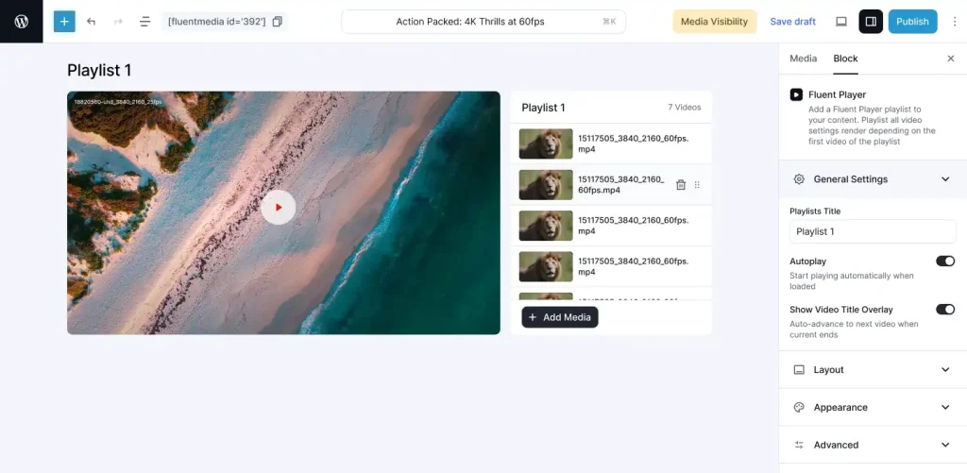Click the Playlist 1 panel header title

[x=543, y=108]
